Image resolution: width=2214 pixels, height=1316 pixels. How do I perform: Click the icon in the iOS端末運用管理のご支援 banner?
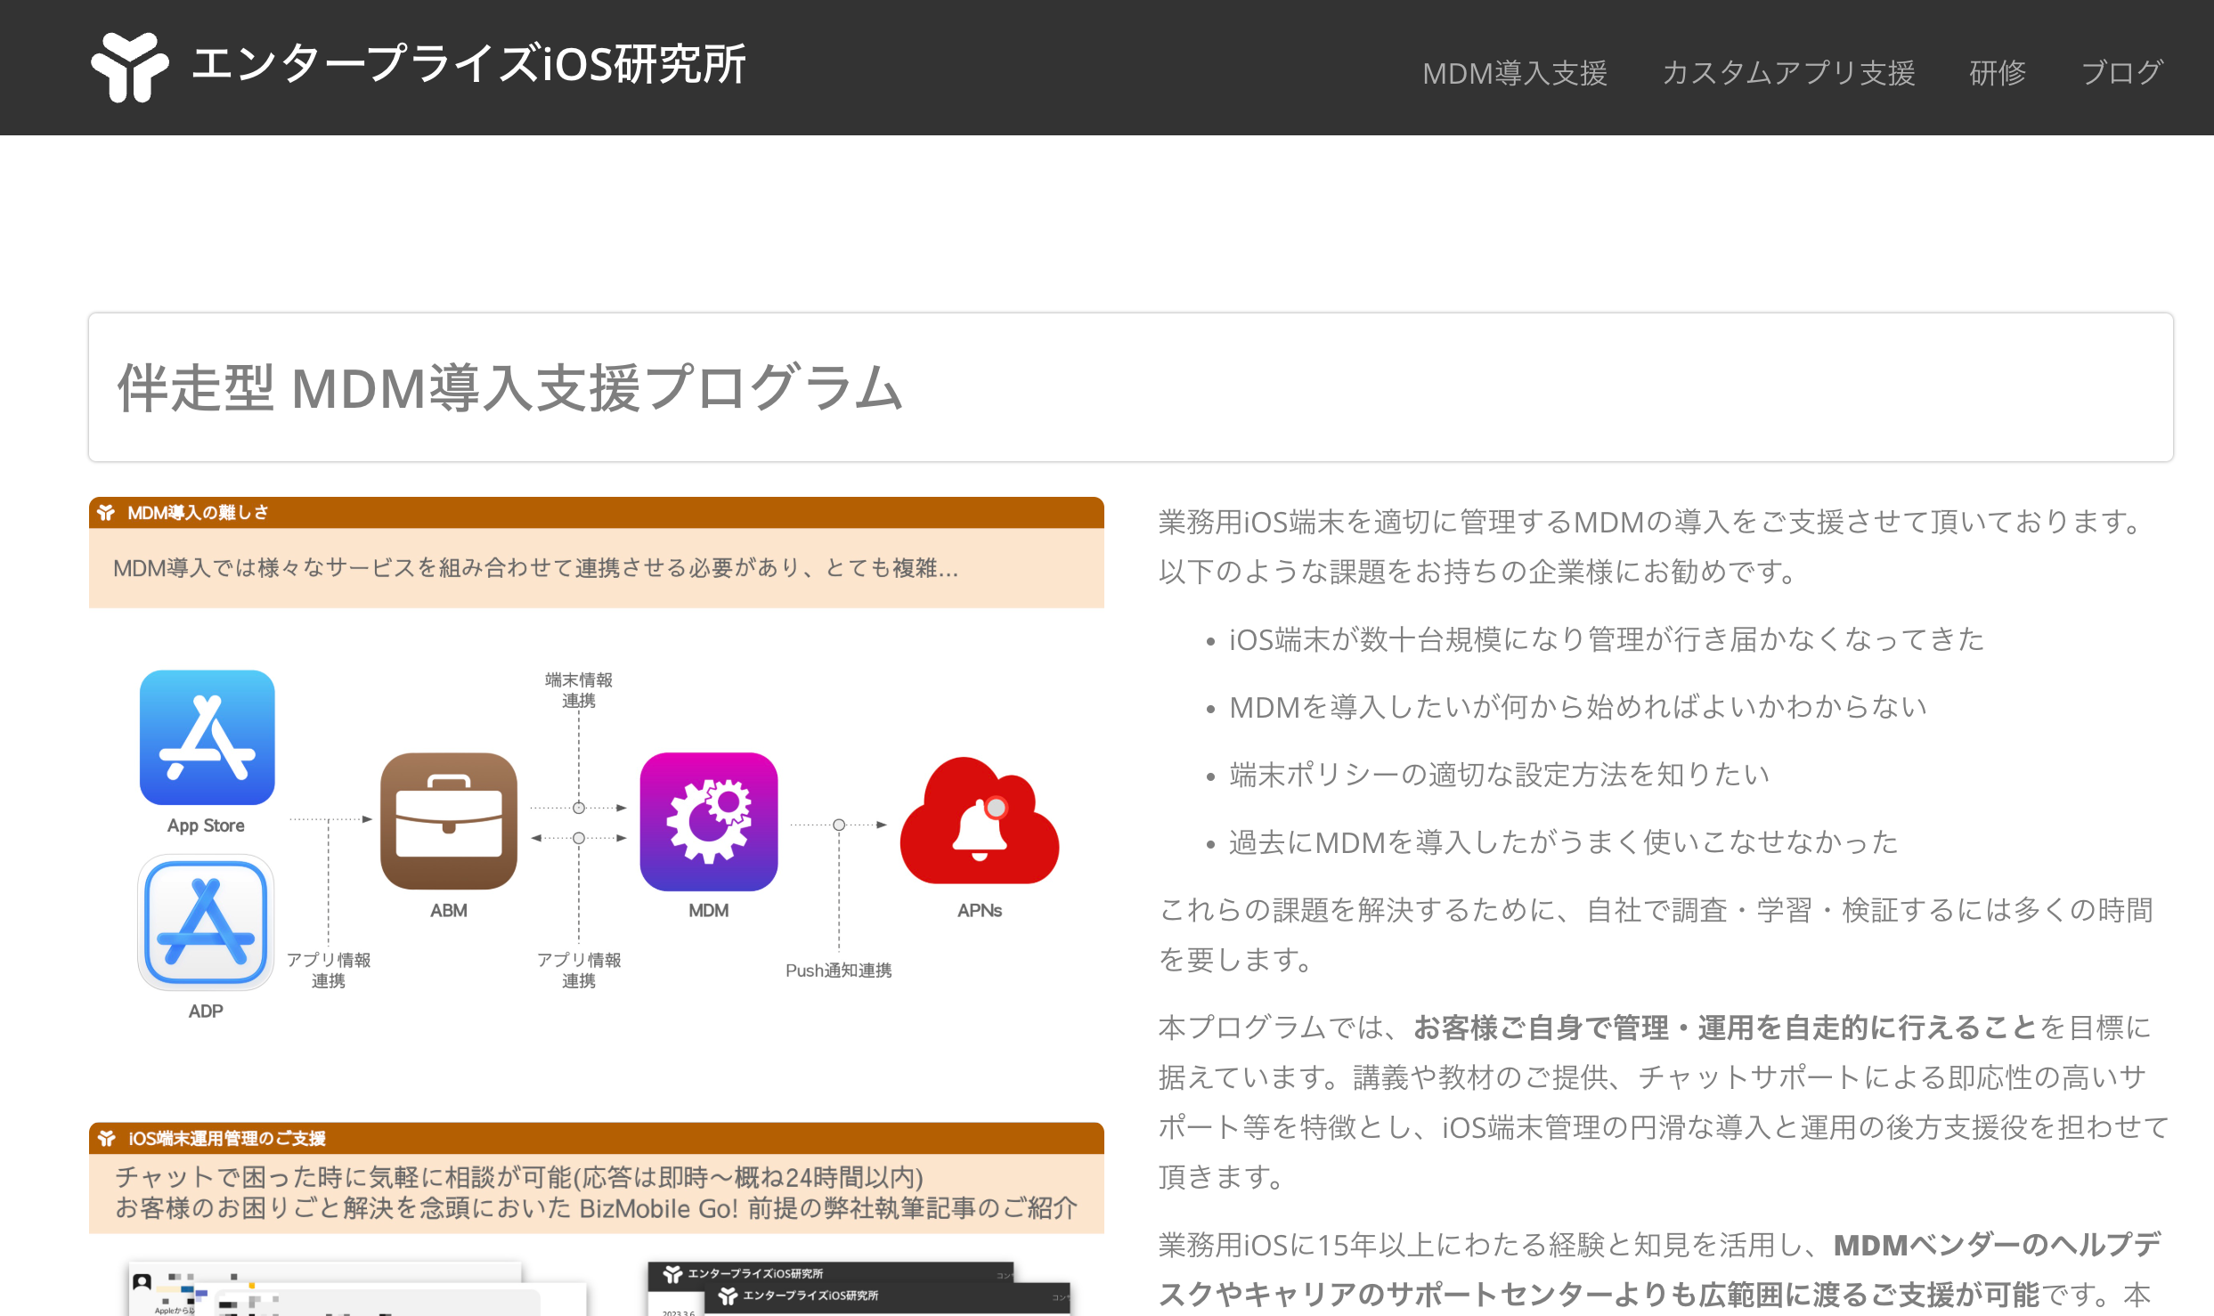(x=107, y=1139)
